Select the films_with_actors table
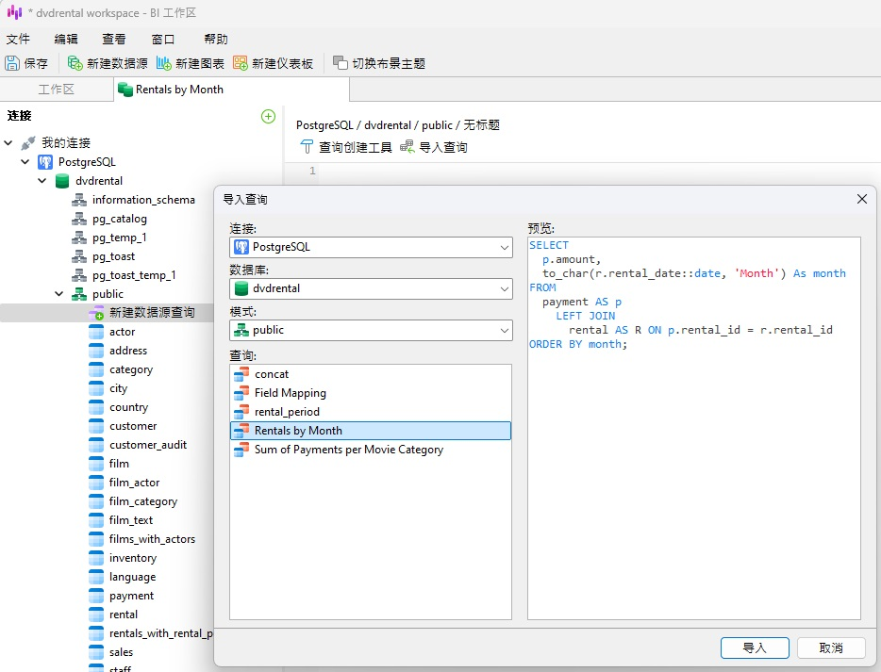 [x=152, y=539]
